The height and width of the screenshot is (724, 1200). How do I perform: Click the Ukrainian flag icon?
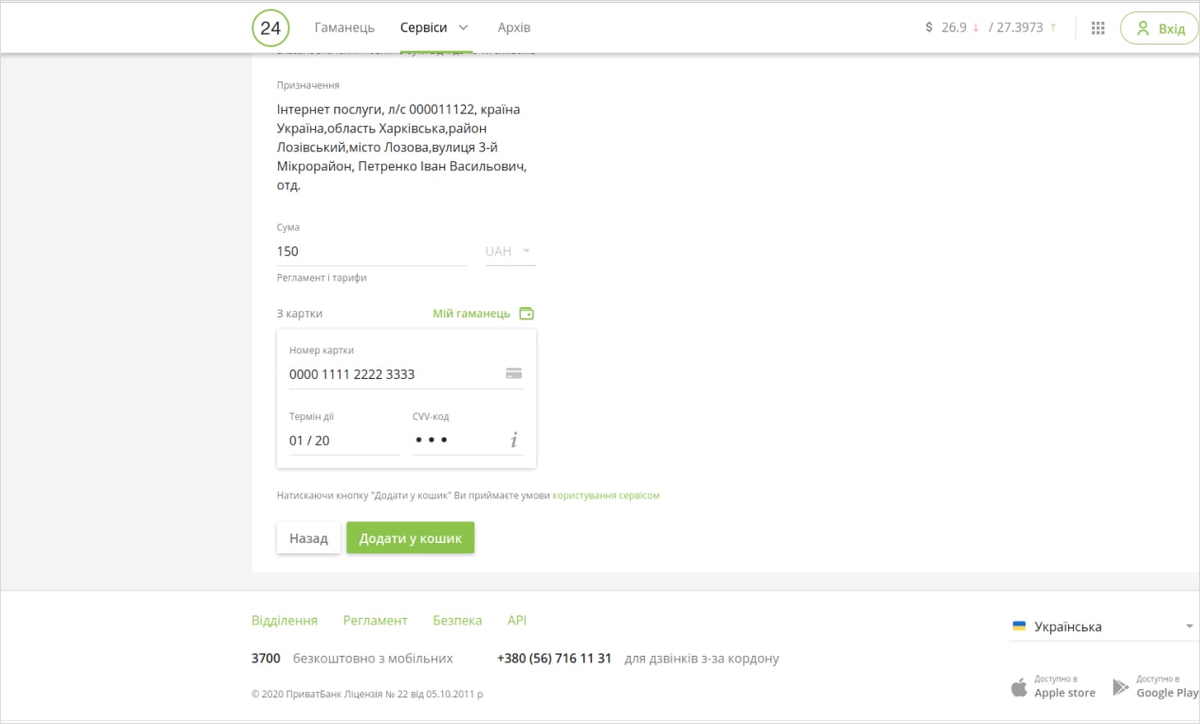1020,626
